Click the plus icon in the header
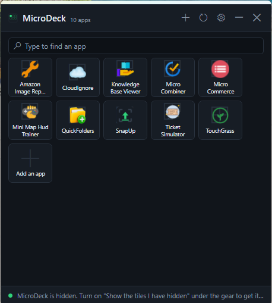272x303 pixels. pos(185,18)
